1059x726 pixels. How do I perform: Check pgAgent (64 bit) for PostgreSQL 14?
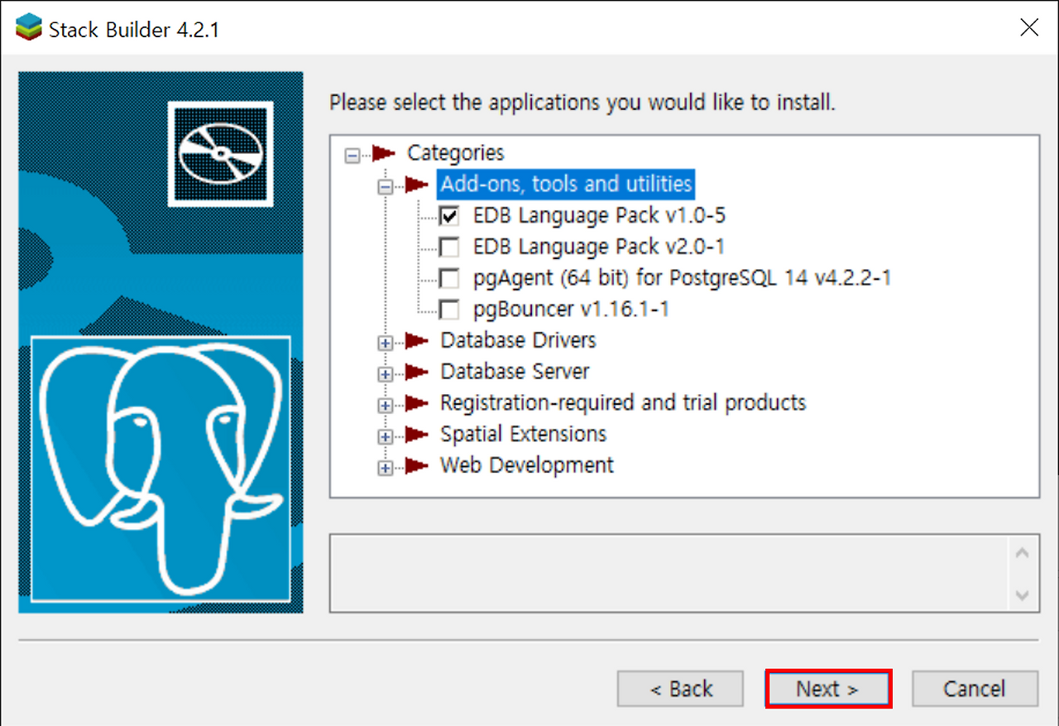(449, 278)
